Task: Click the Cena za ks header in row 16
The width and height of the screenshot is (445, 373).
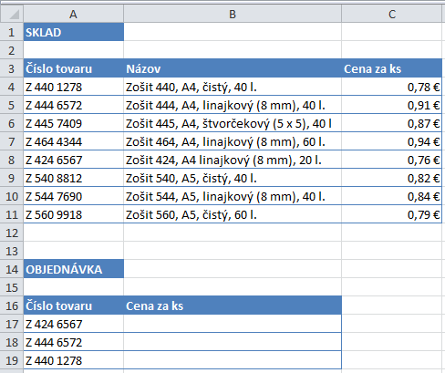Action: point(233,306)
